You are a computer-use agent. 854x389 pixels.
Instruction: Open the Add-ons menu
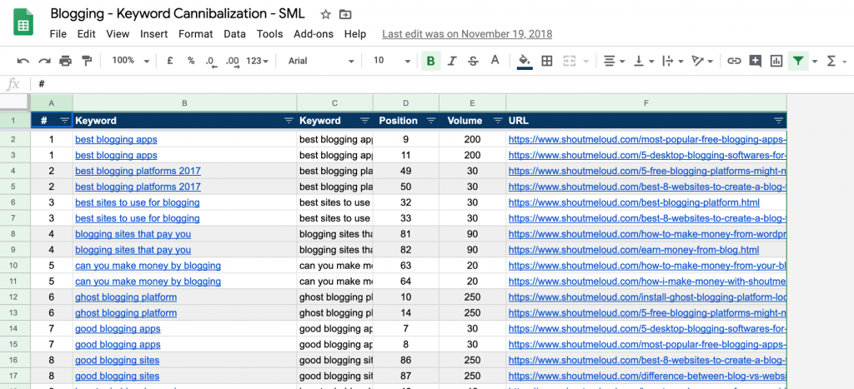click(314, 33)
